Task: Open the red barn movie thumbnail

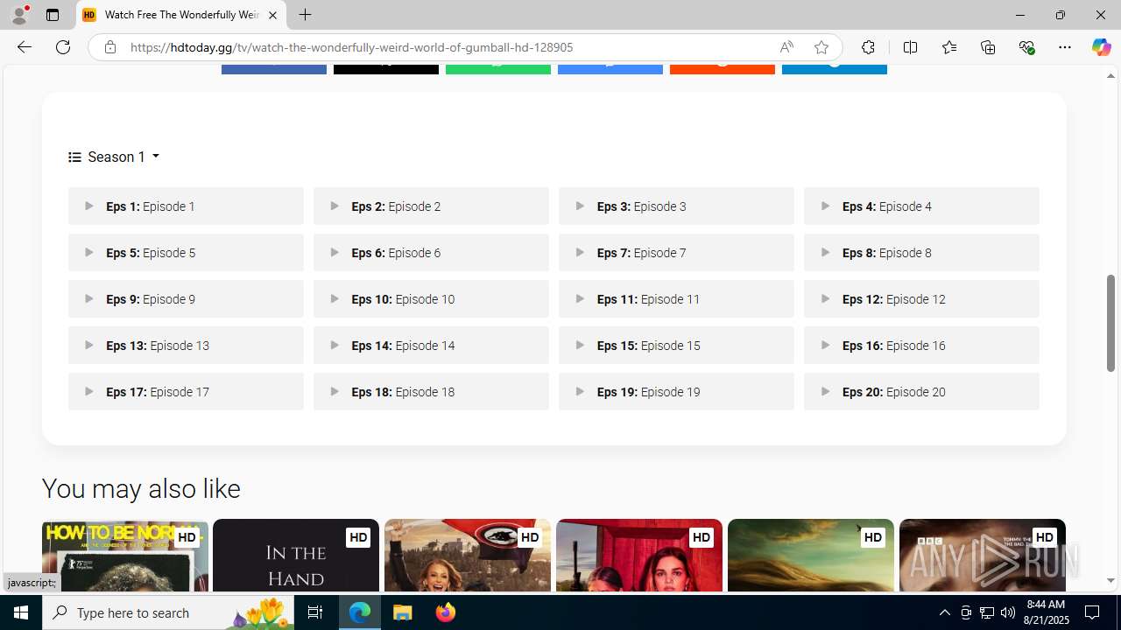Action: coord(639,556)
